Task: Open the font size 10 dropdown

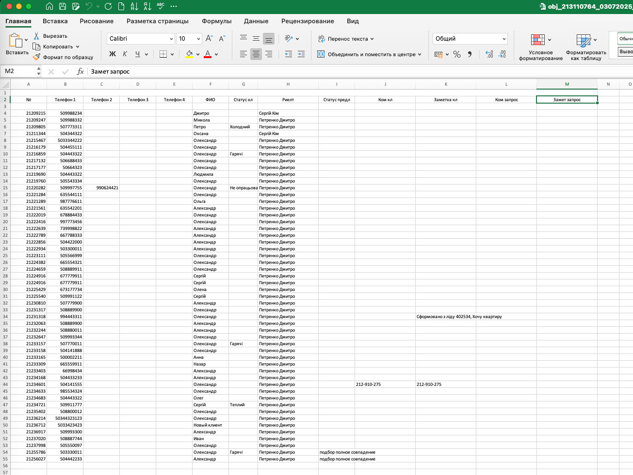Action: (x=198, y=39)
